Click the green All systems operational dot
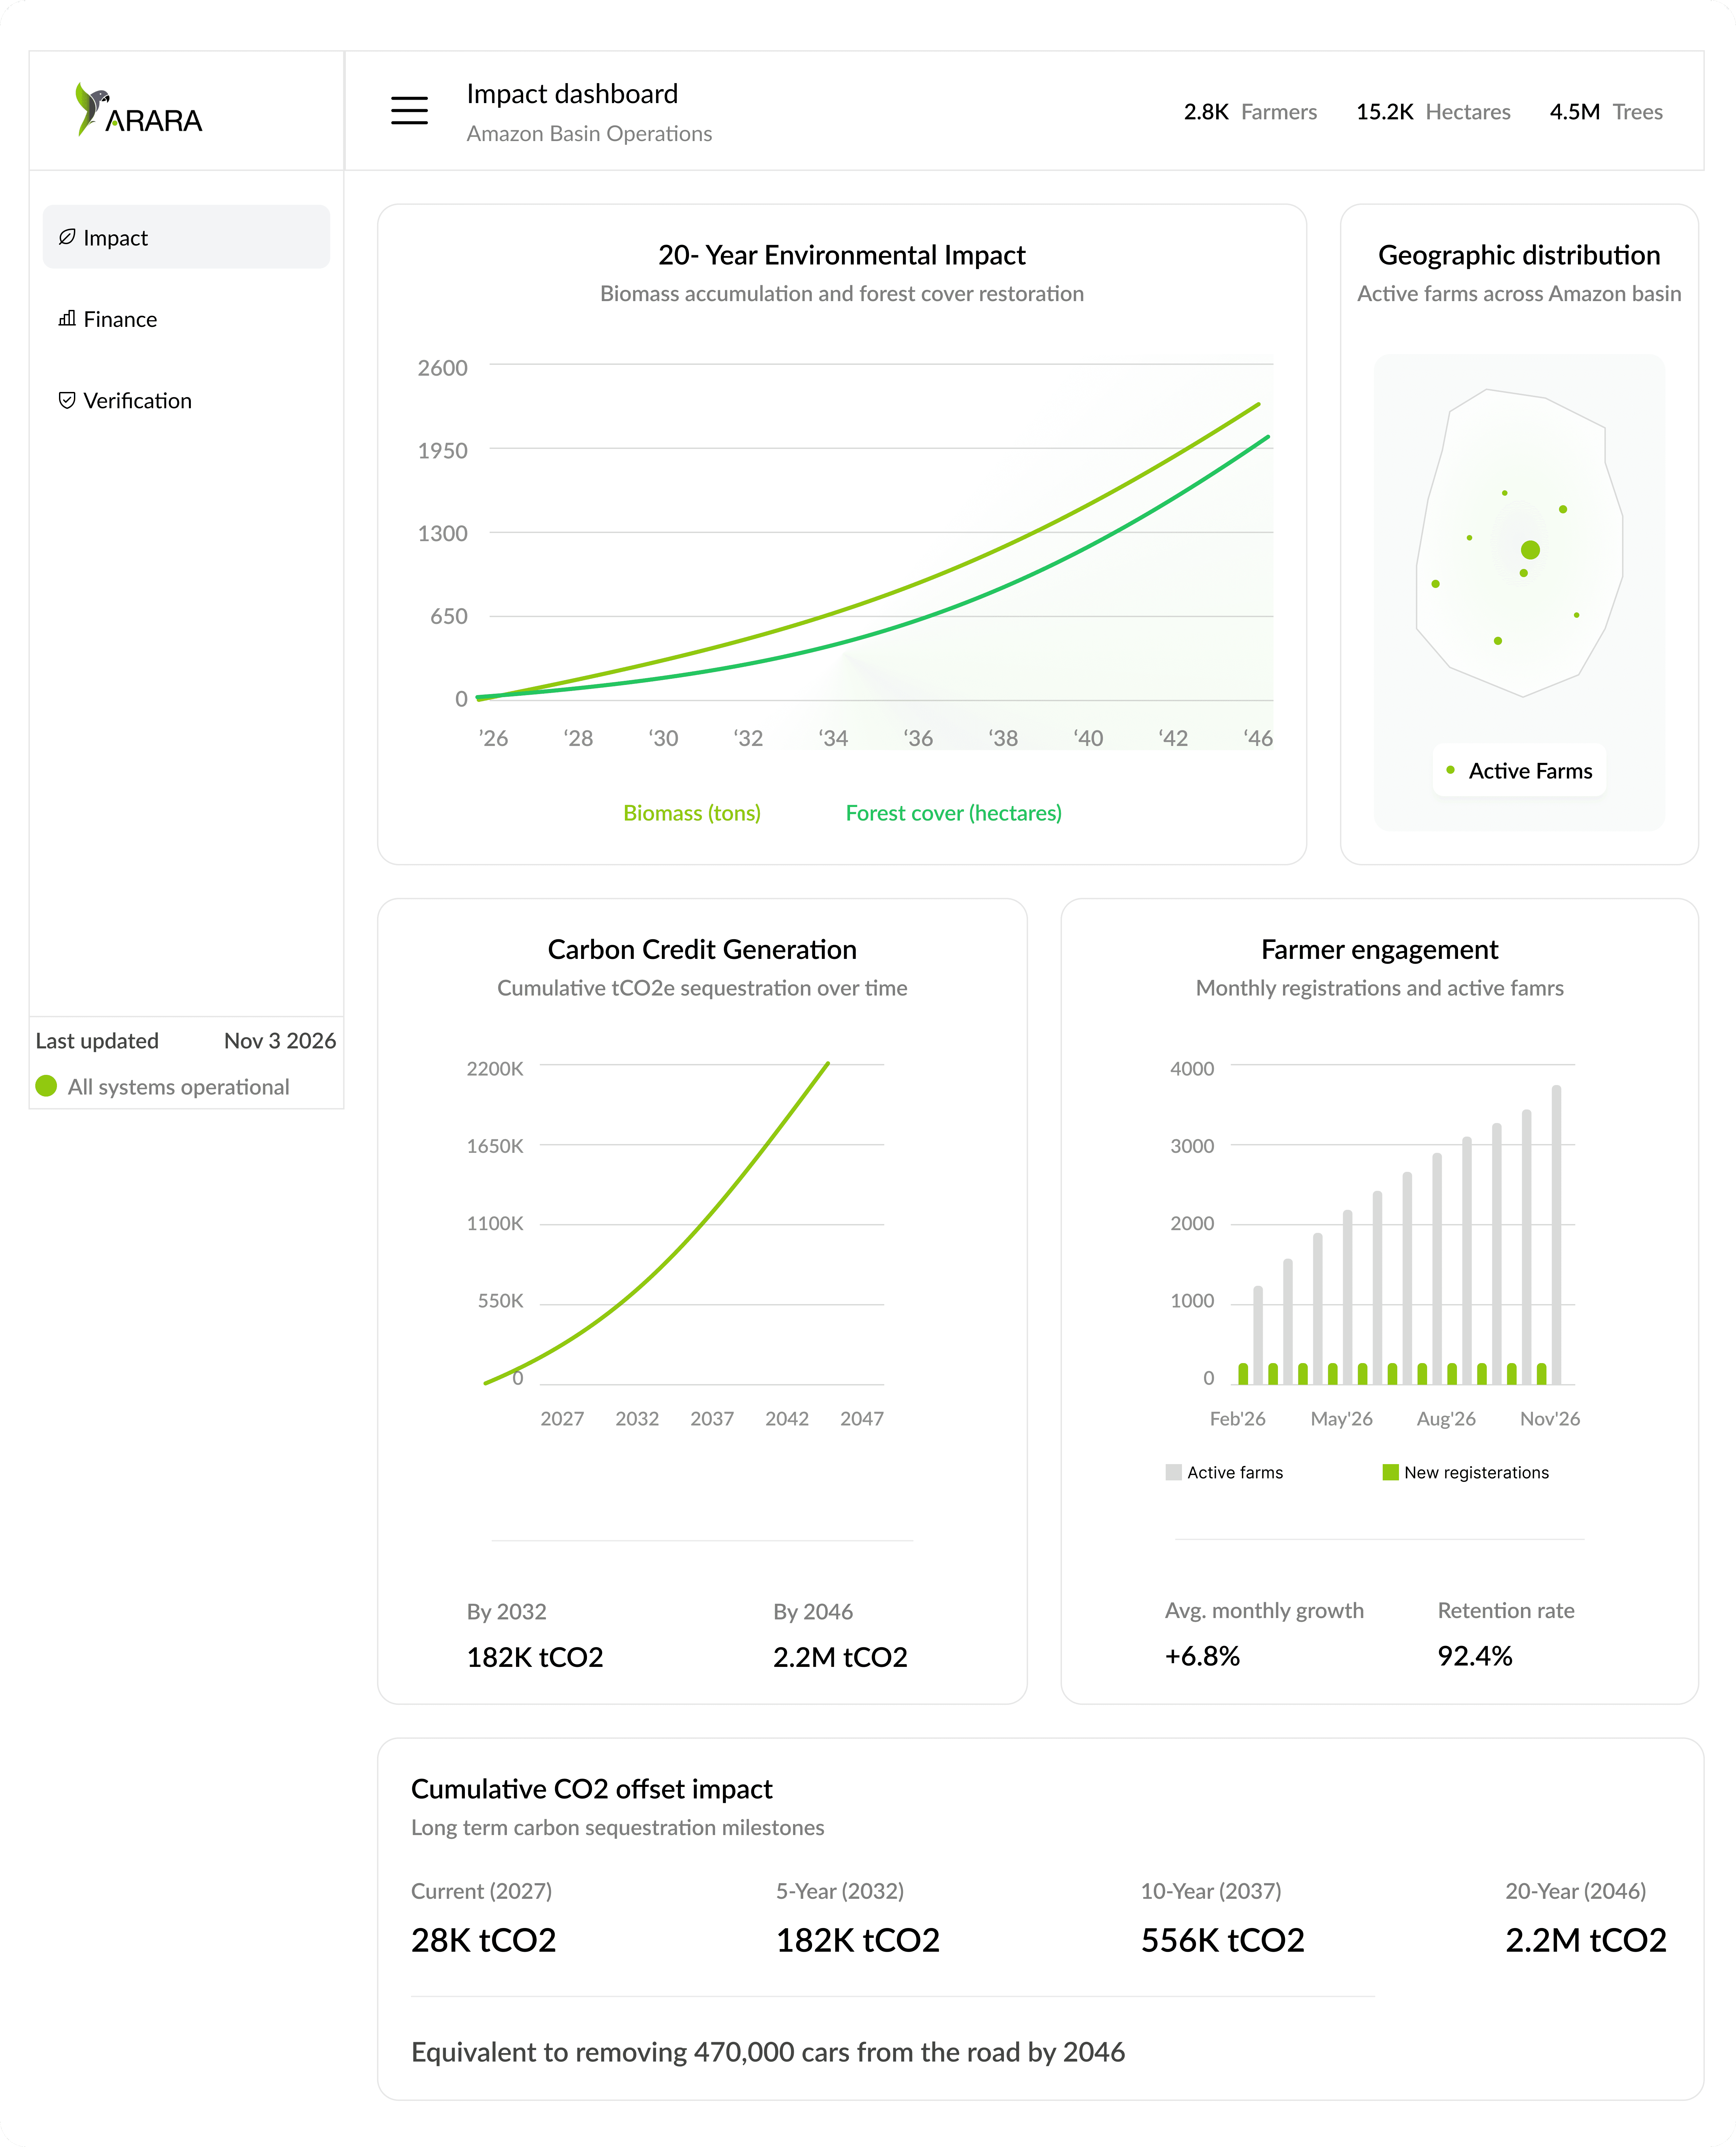 click(x=46, y=1086)
